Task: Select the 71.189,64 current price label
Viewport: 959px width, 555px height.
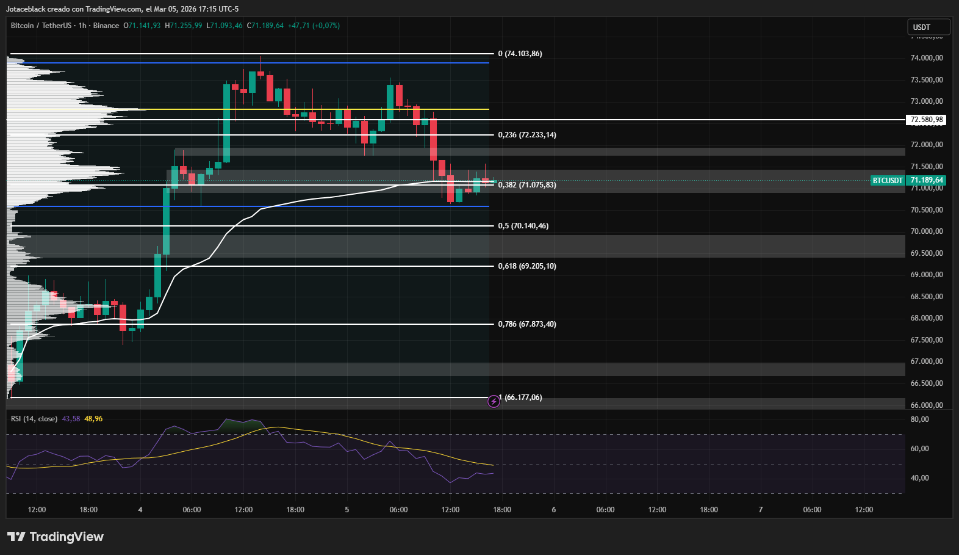Action: tap(927, 180)
